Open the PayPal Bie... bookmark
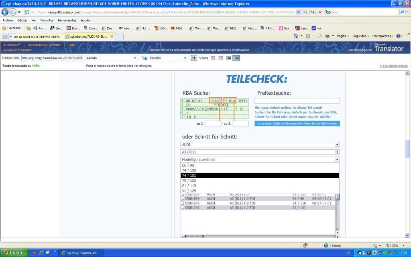Image resolution: width=411 pixels, height=257 pixels. 57,28
